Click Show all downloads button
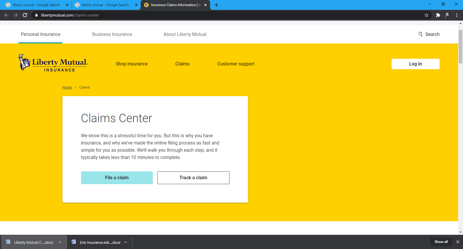 [441, 242]
